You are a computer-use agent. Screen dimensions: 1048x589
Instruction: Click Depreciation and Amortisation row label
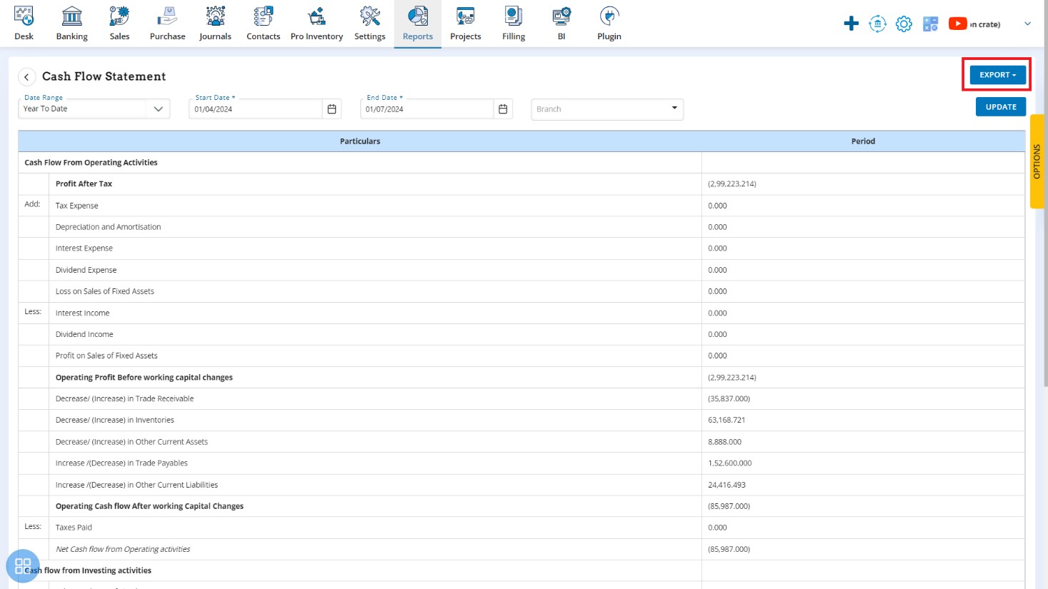point(109,227)
